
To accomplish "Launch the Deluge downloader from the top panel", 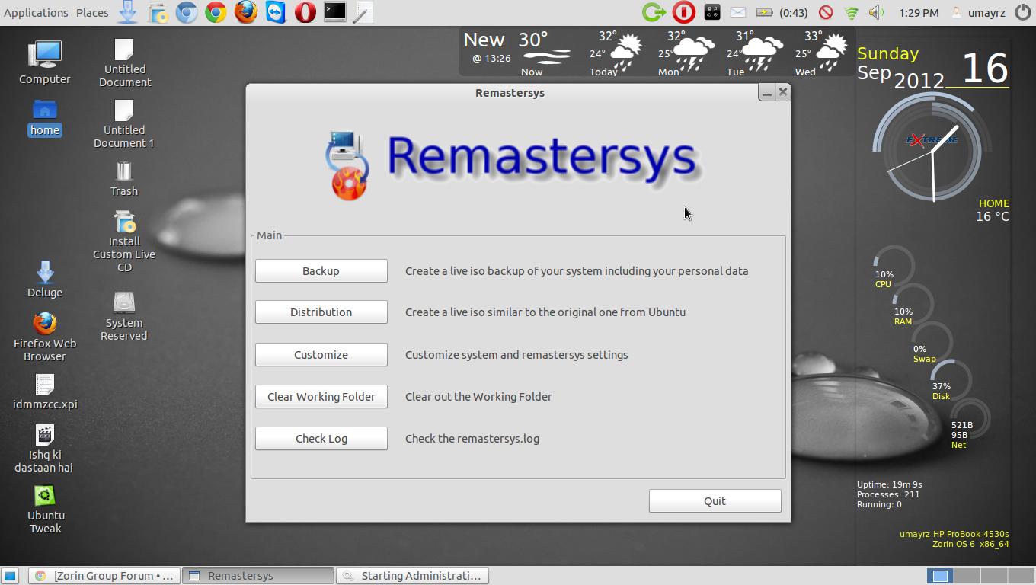I will pyautogui.click(x=128, y=12).
